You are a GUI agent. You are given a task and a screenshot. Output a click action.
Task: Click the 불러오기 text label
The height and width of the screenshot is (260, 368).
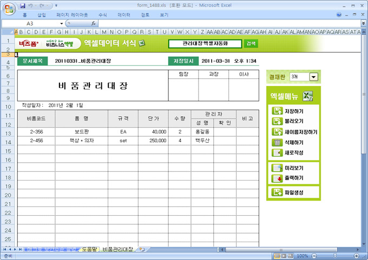[x=294, y=121]
